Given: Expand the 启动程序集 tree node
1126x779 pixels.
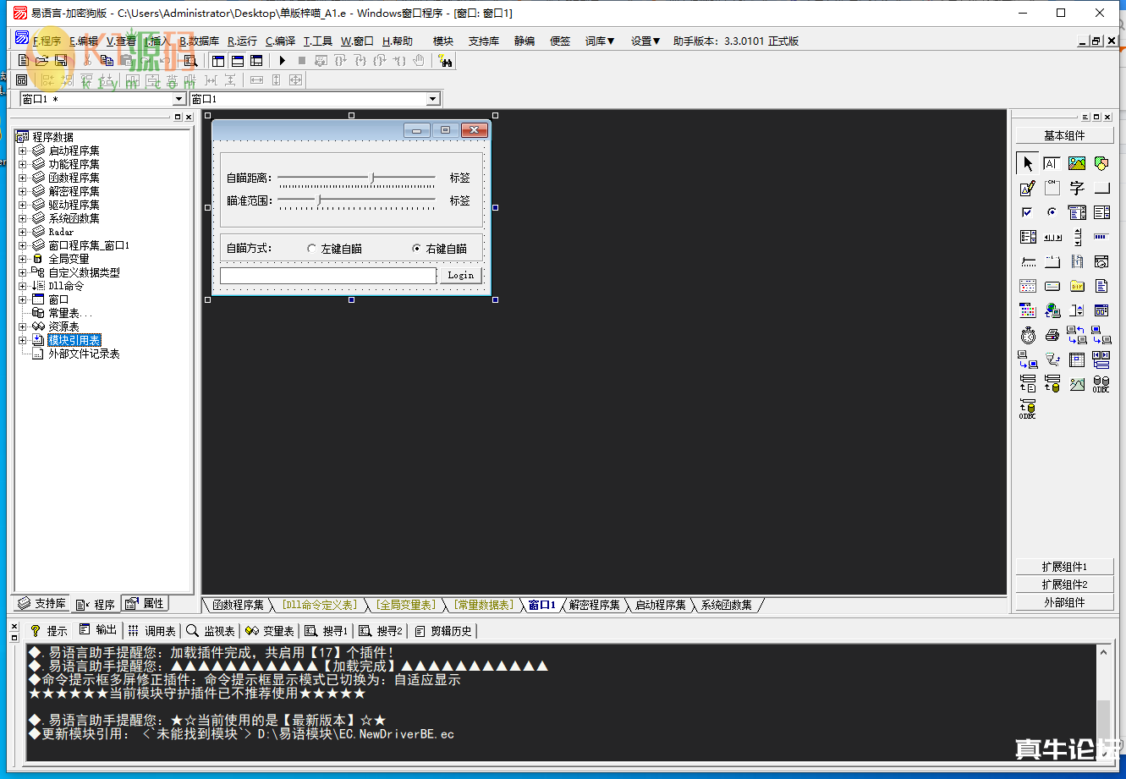Looking at the screenshot, I should point(23,151).
